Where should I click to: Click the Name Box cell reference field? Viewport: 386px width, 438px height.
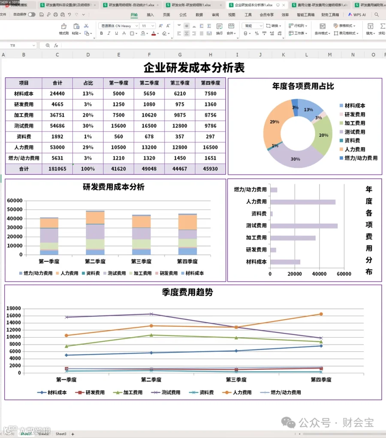(19, 45)
